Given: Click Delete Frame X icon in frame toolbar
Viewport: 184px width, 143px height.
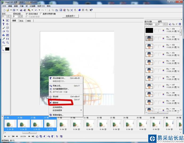Looking at the screenshot, I should (x=44, y=136).
